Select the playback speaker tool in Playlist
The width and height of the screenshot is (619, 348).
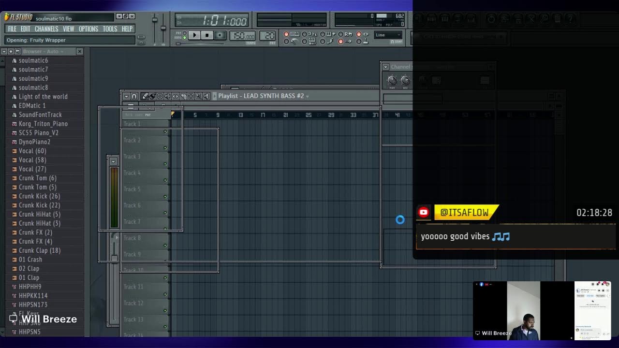tap(206, 96)
